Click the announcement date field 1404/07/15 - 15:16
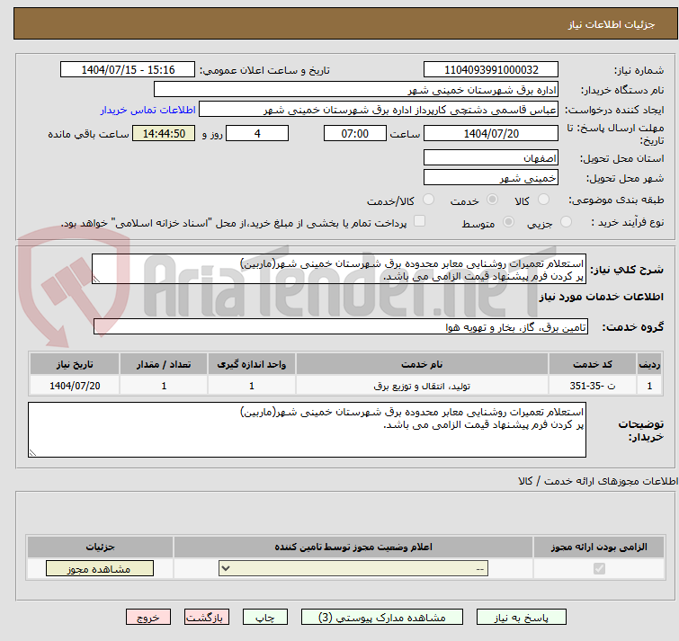 tap(128, 70)
